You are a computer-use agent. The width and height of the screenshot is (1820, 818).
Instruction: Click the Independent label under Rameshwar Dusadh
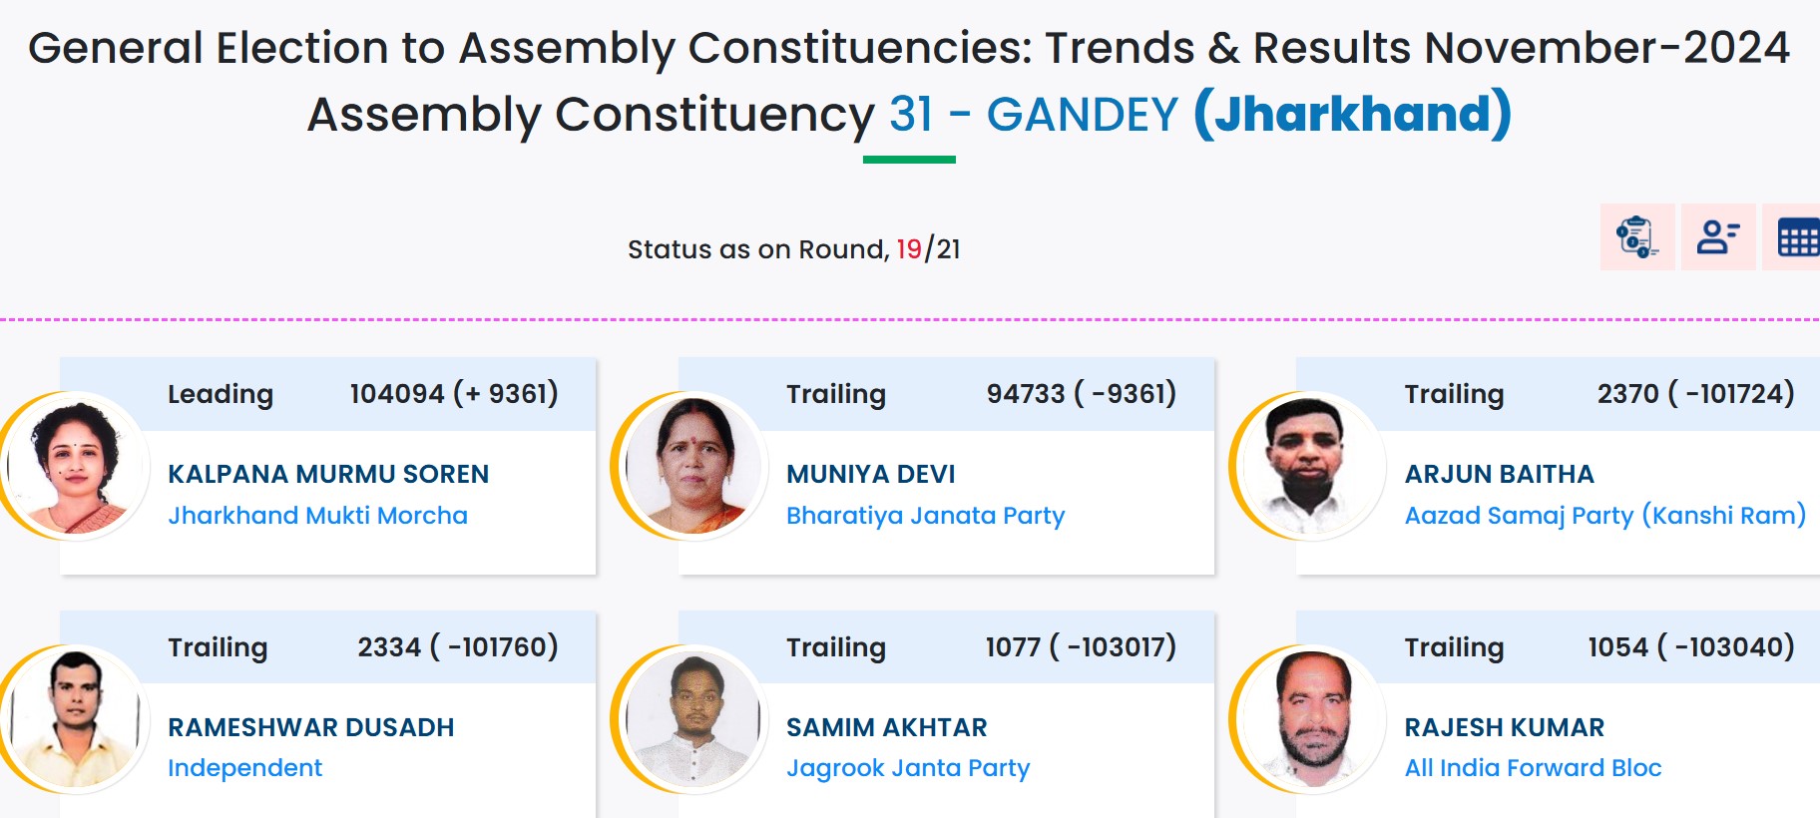point(244,768)
